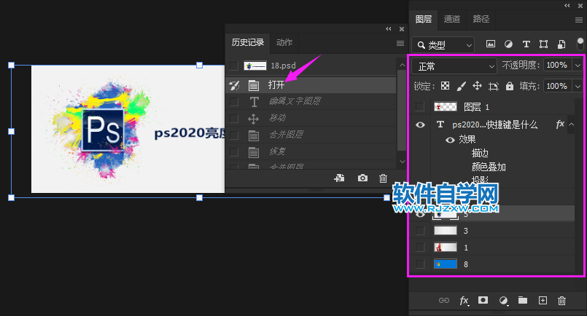Image resolution: width=587 pixels, height=316 pixels.
Task: Select 描边 stroke effect
Action: (x=480, y=154)
